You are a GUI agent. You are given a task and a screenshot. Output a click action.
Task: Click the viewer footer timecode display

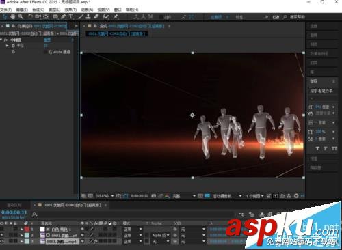pos(140,196)
